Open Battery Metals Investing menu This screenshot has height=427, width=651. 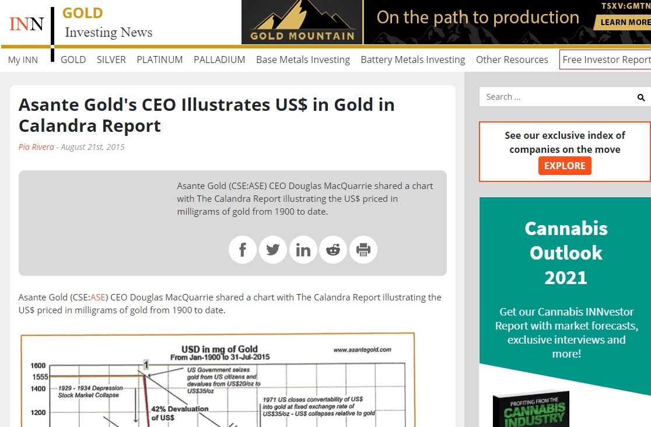(412, 60)
